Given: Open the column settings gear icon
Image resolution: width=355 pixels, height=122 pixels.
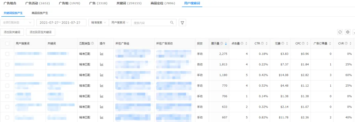Looking at the screenshot, I should pos(348,32).
